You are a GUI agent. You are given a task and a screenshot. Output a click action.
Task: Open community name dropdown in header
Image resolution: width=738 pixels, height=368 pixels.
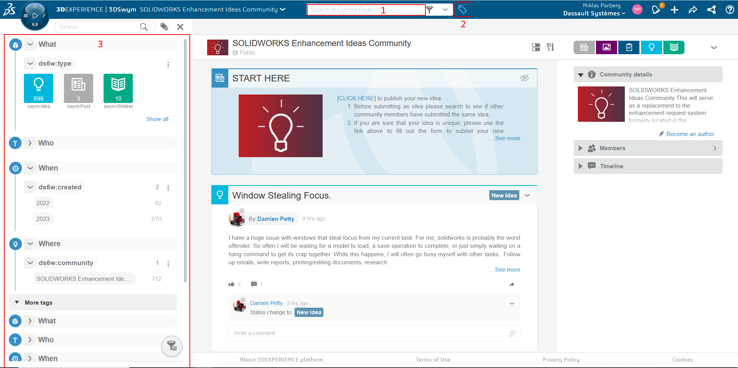(x=283, y=9)
